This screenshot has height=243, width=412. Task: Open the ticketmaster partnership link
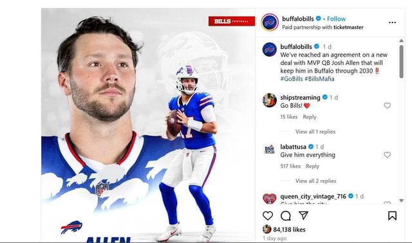(x=348, y=27)
